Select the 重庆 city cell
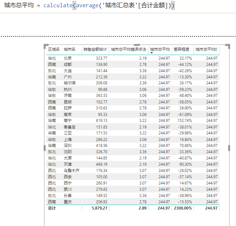Screen dimensions: 236x226 point(68,202)
